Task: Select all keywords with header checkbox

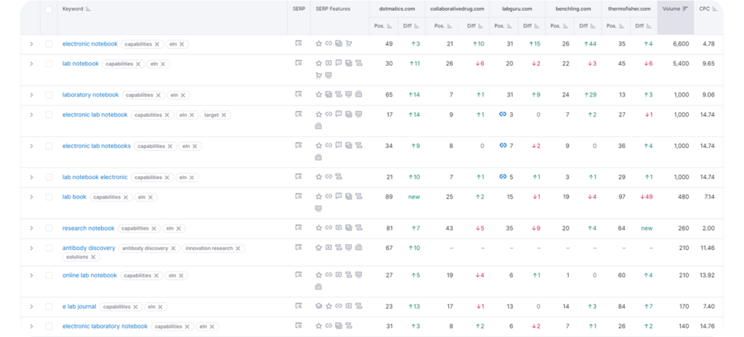Action: point(49,9)
